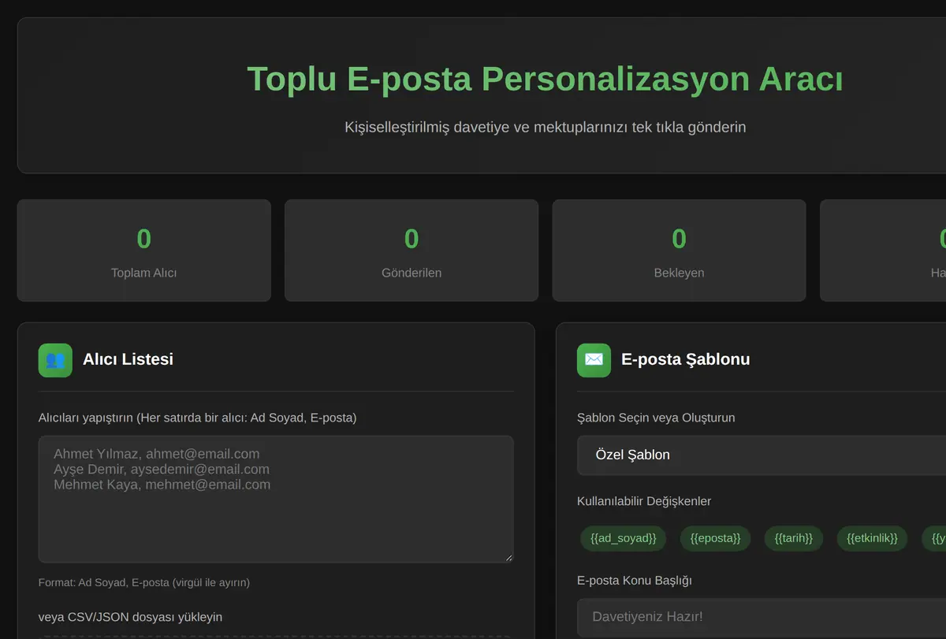This screenshot has height=639, width=946.
Task: Click the Kullanılabilir Değişkenler label
Action: [x=644, y=501]
